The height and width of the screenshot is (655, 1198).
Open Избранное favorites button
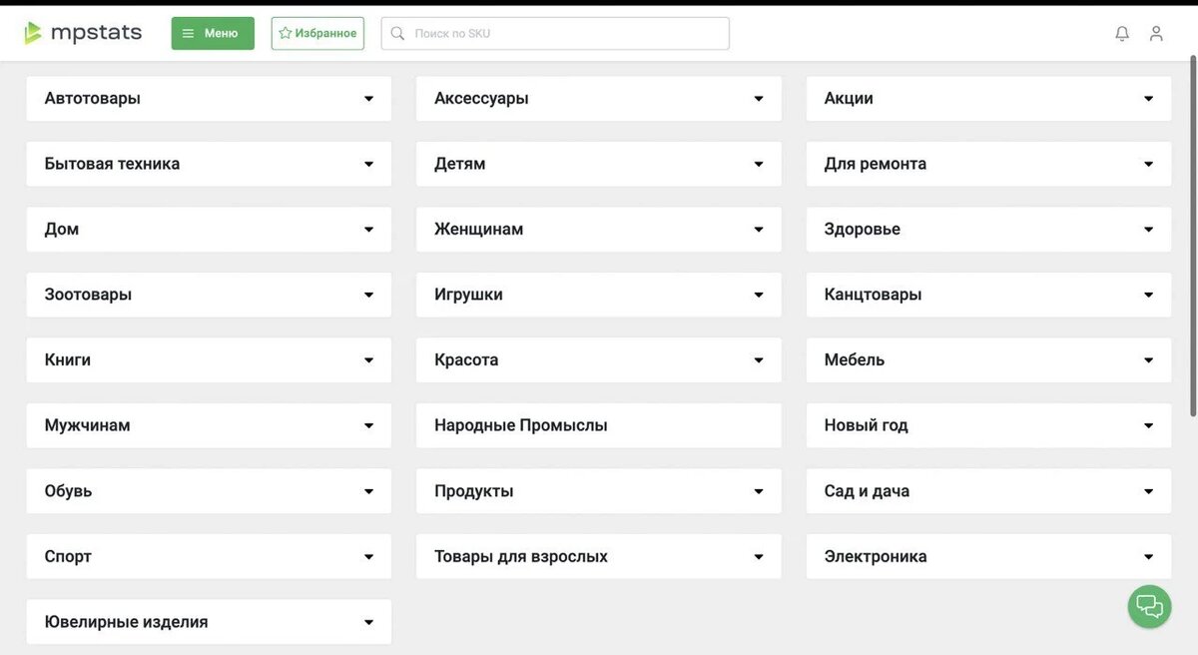317,33
